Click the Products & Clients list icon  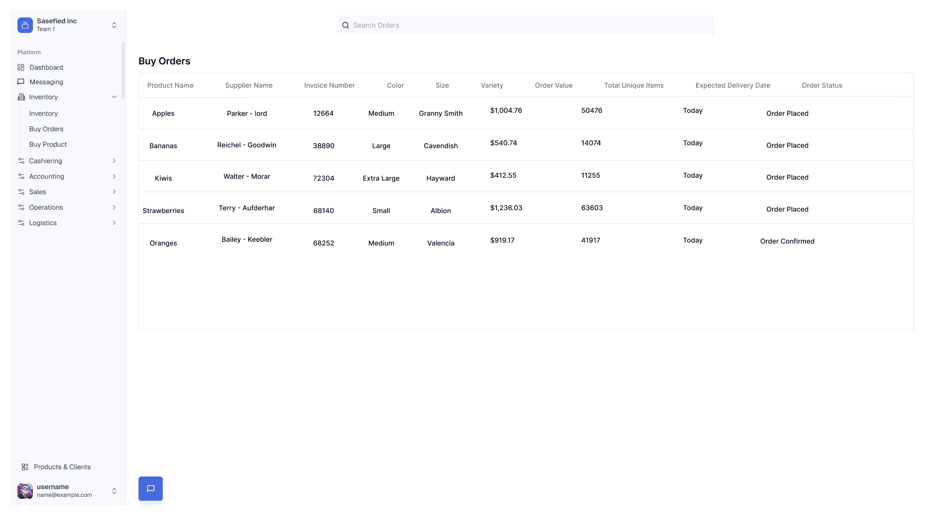pos(25,467)
